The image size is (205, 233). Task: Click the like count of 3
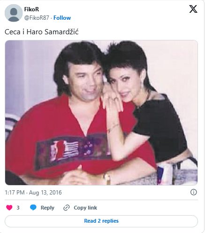click(x=18, y=208)
